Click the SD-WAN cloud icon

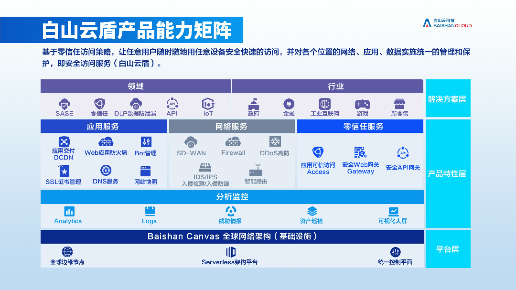pyautogui.click(x=191, y=142)
